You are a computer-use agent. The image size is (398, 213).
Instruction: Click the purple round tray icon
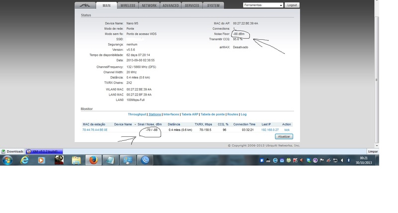click(x=315, y=160)
